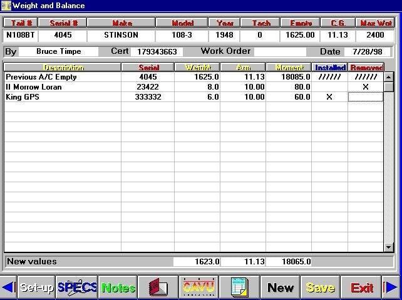402x300 pixels.
Task: Open the green Notes button
Action: coord(118,287)
